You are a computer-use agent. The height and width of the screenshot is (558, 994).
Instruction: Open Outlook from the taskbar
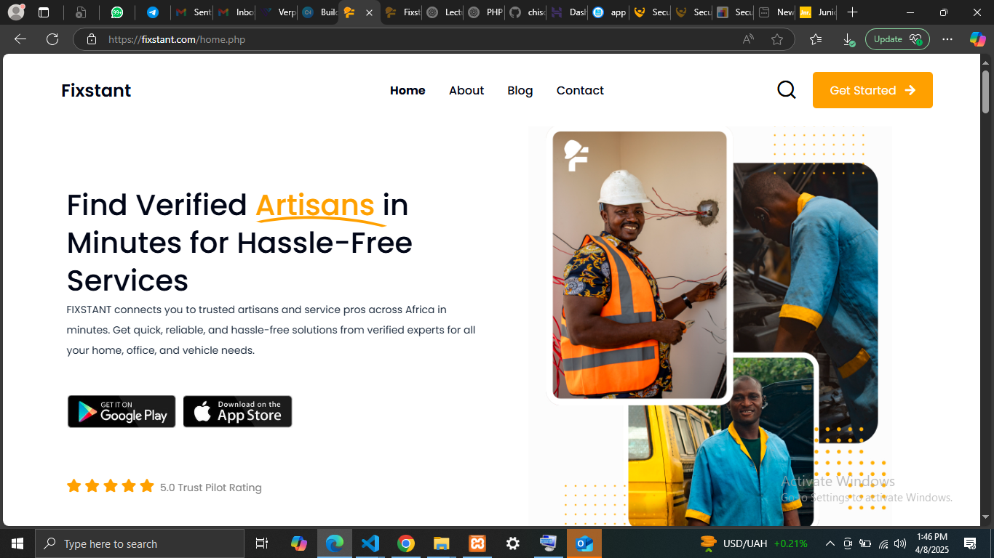pos(584,543)
